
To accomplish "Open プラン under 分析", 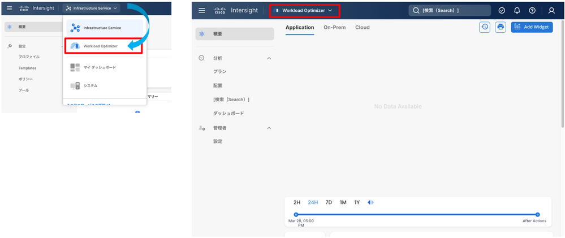I will (220, 72).
